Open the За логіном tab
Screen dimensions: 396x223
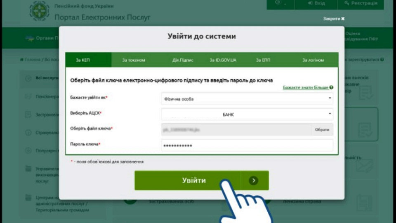pyautogui.click(x=313, y=60)
